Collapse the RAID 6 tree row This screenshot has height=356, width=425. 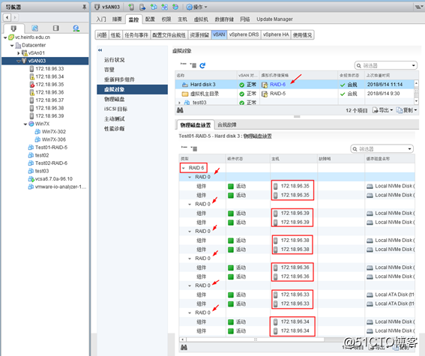point(184,168)
